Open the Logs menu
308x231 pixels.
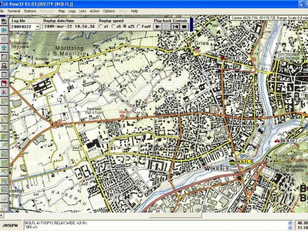click(72, 11)
